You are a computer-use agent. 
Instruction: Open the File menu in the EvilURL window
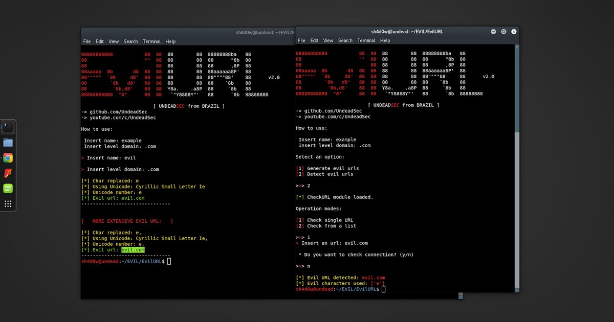coord(301,40)
